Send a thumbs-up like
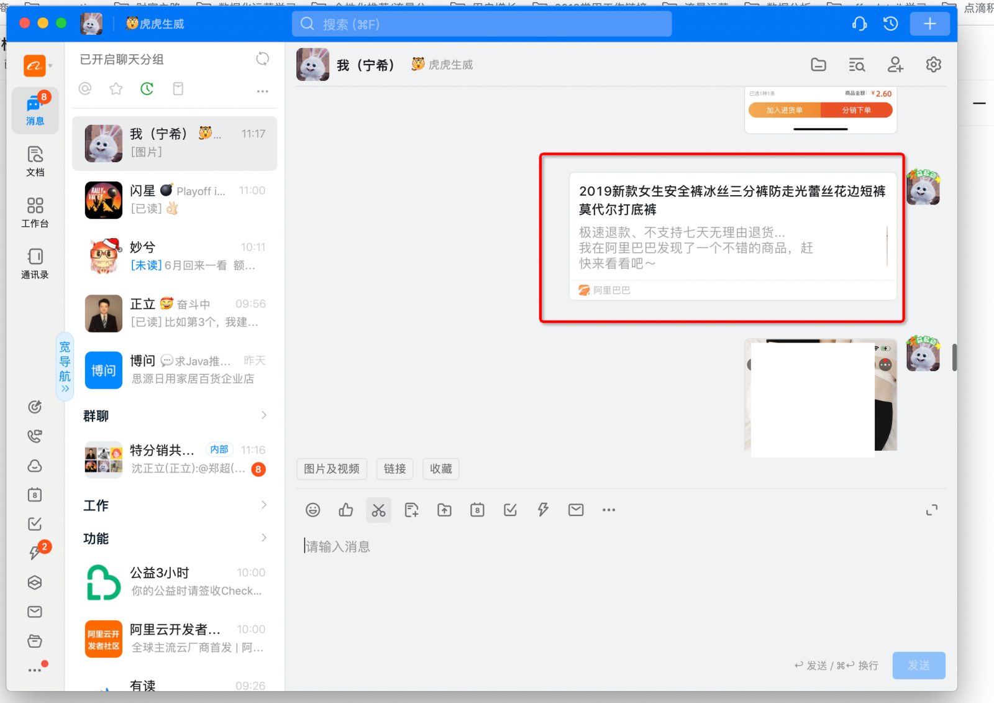This screenshot has width=994, height=703. pos(346,510)
